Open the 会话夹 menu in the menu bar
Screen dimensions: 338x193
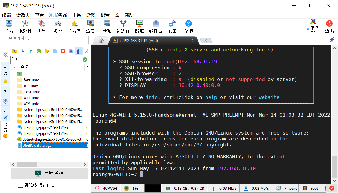pos(23,15)
